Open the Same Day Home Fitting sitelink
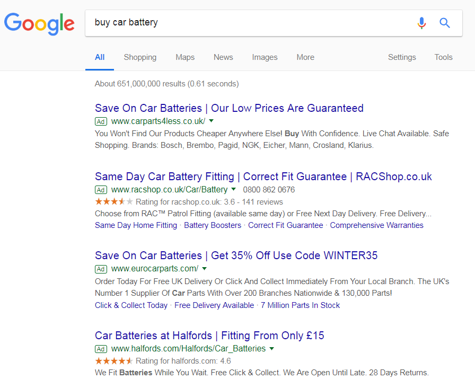 [136, 225]
